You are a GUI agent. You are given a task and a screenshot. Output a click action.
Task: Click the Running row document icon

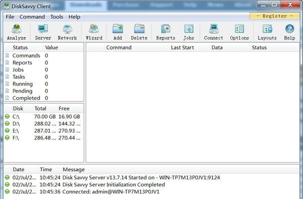[7, 84]
